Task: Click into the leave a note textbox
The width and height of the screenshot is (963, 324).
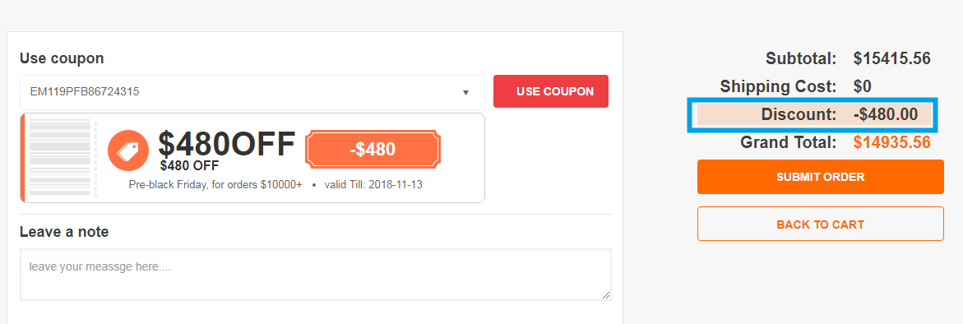Action: (316, 275)
